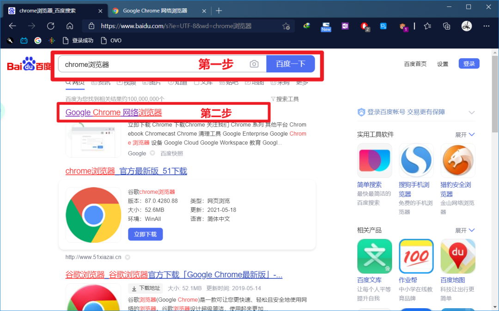499x311 pixels.
Task: Click the large Chrome logo thumbnail
Action: 93,215
